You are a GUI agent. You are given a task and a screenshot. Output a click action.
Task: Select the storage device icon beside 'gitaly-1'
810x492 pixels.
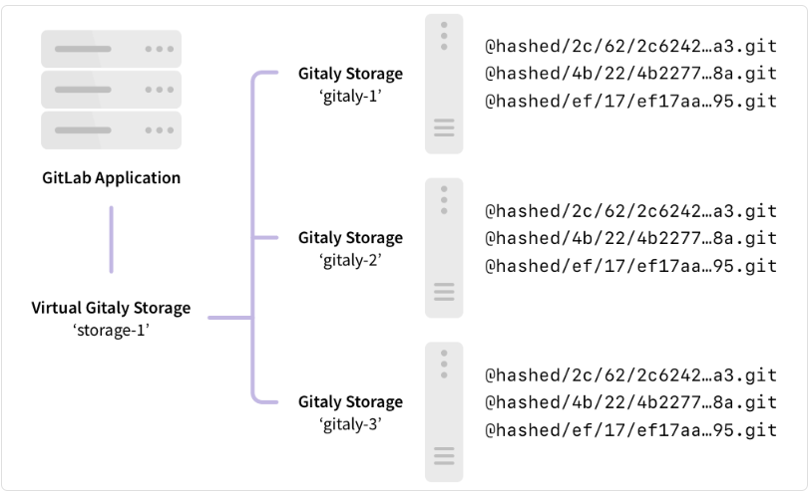point(444,84)
